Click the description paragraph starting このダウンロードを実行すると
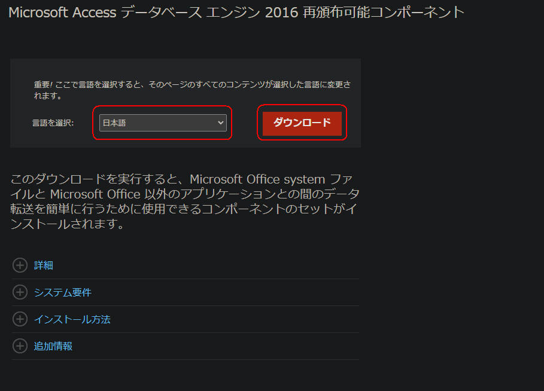 184,201
